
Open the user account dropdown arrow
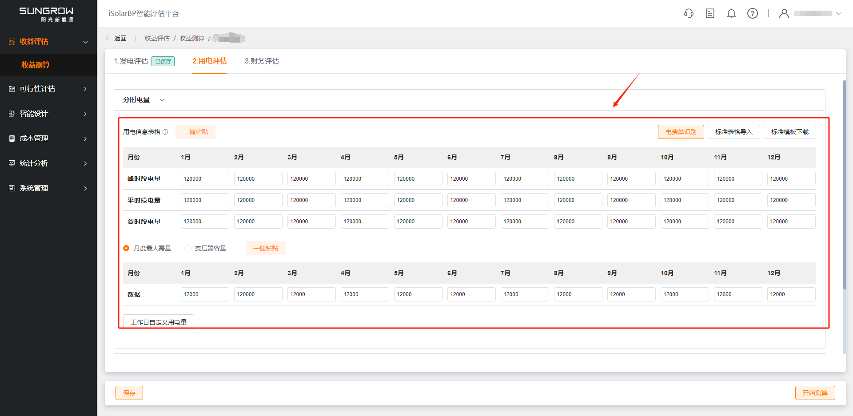tap(839, 13)
